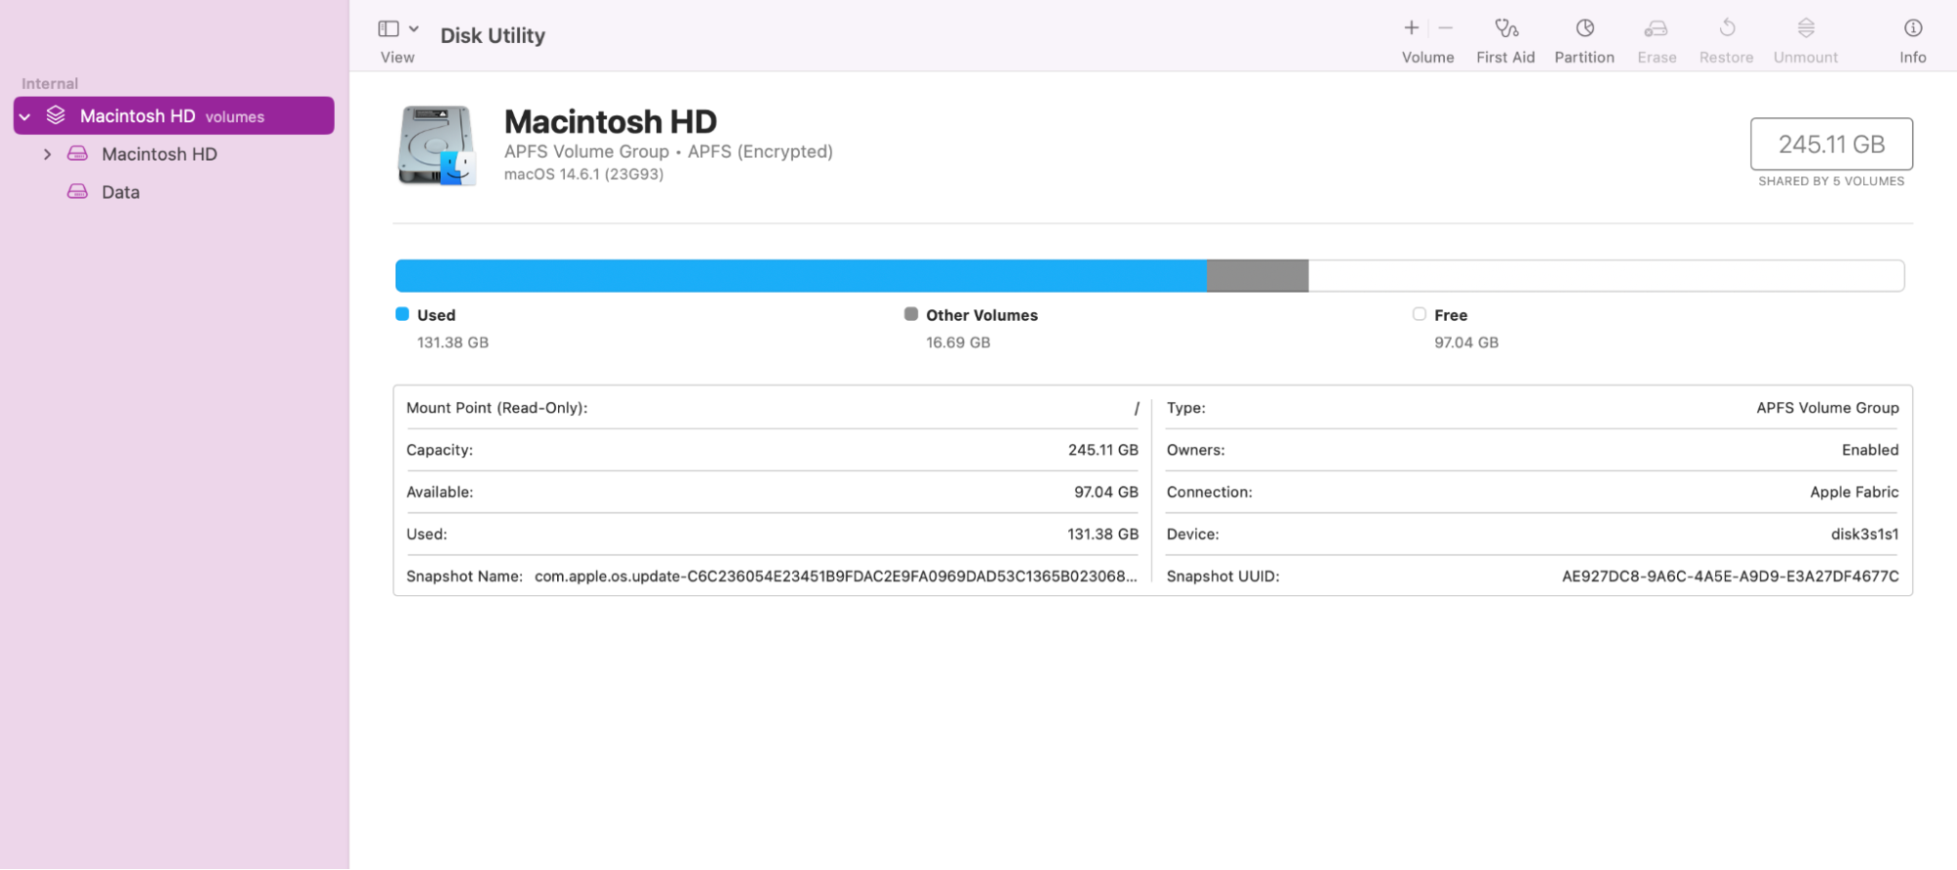Show disk details via the Info icon
Viewport: 1957px width, 870px height.
1913,27
